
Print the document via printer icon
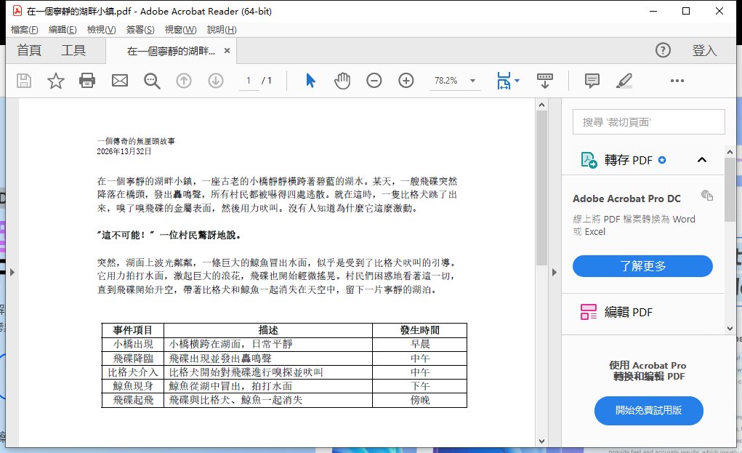(x=87, y=81)
